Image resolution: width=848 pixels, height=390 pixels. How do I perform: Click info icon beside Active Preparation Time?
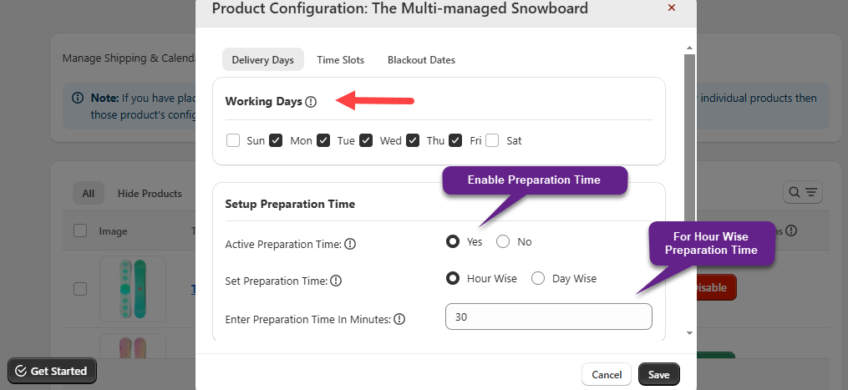point(350,245)
